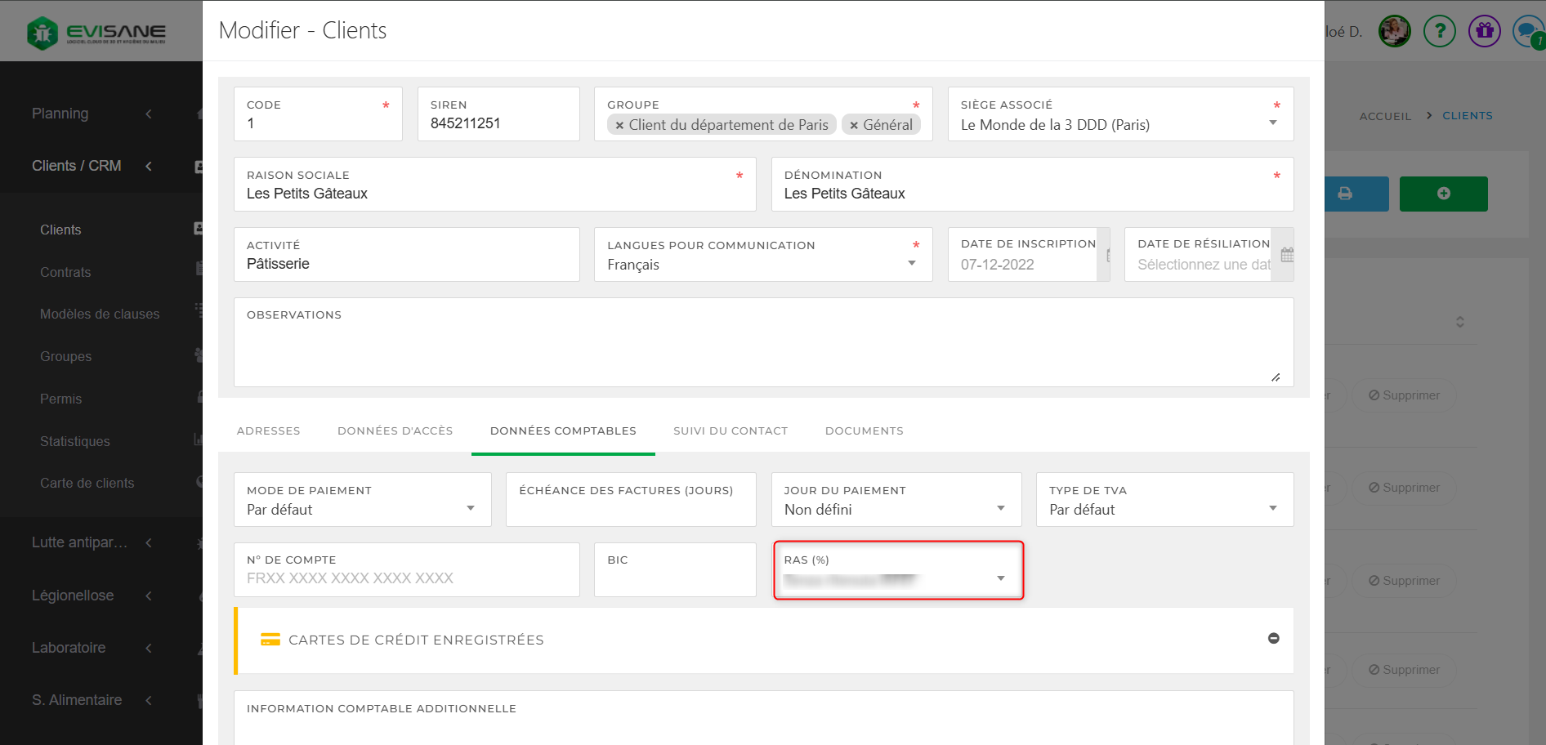This screenshot has width=1546, height=745.
Task: Open the Mode de paiement dropdown
Action: click(x=471, y=509)
